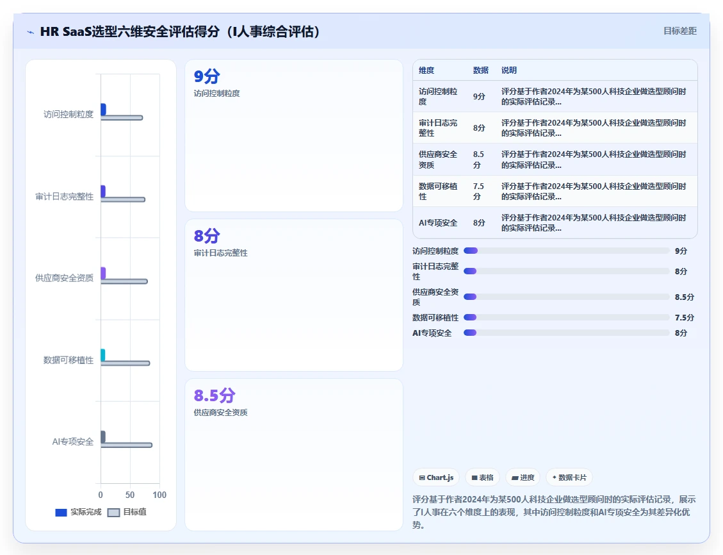Click the gray target bar for 访问控制粒度
The width and height of the screenshot is (723, 555).
[122, 118]
